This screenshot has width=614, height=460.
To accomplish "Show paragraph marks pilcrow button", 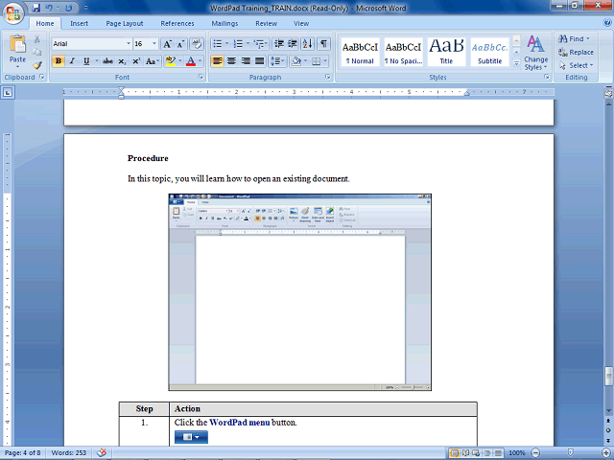I will coord(323,43).
